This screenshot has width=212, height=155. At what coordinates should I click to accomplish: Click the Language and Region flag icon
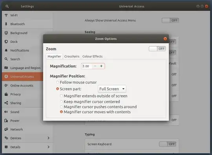click(6, 68)
